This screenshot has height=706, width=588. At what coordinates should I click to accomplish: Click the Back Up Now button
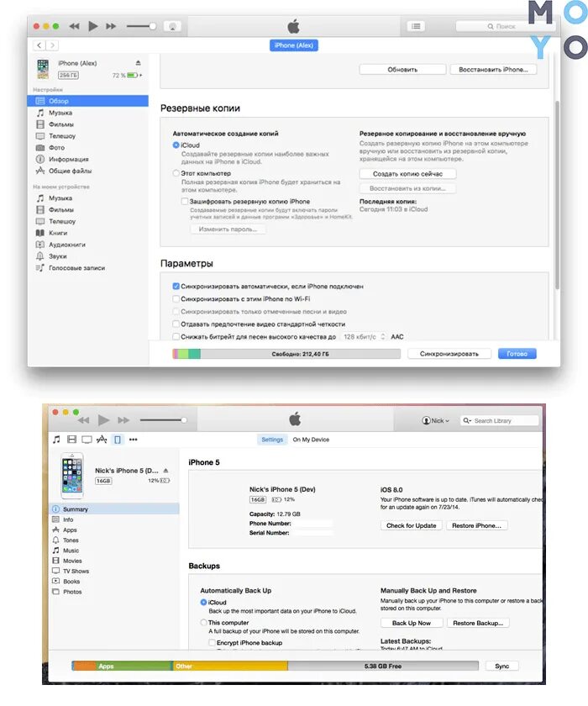coord(412,623)
